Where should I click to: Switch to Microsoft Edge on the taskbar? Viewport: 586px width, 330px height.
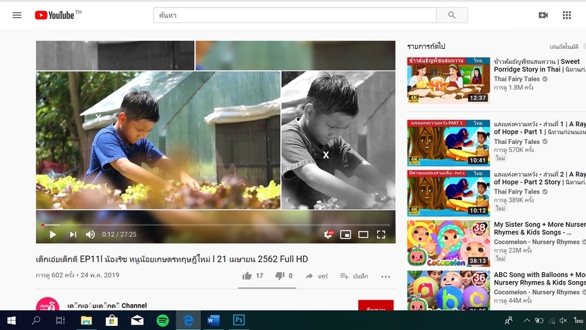[188, 320]
